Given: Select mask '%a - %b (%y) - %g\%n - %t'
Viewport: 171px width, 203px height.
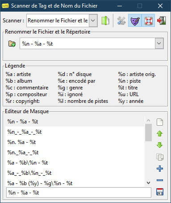Looking at the screenshot, I should (75, 183).
